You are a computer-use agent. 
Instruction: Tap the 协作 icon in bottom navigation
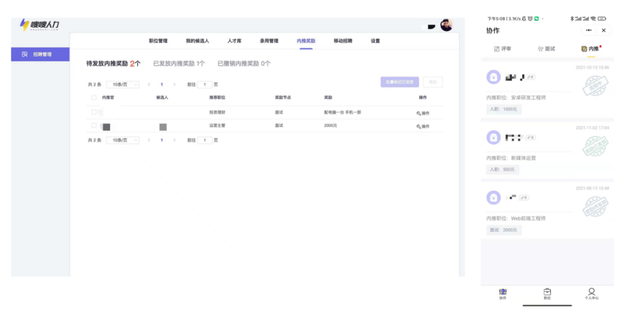click(x=502, y=293)
